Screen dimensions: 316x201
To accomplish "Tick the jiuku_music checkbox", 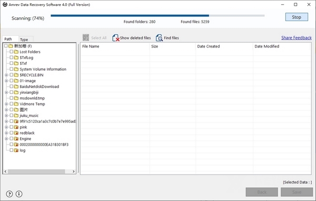I will [x=12, y=116].
